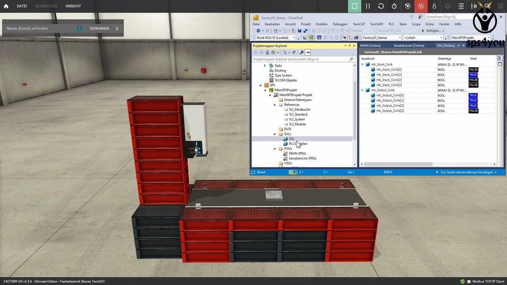Screen dimensions: 507x285
Task: Collapse the POUs folder
Action: (275, 149)
